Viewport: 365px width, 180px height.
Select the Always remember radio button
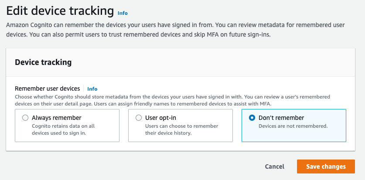[25, 118]
